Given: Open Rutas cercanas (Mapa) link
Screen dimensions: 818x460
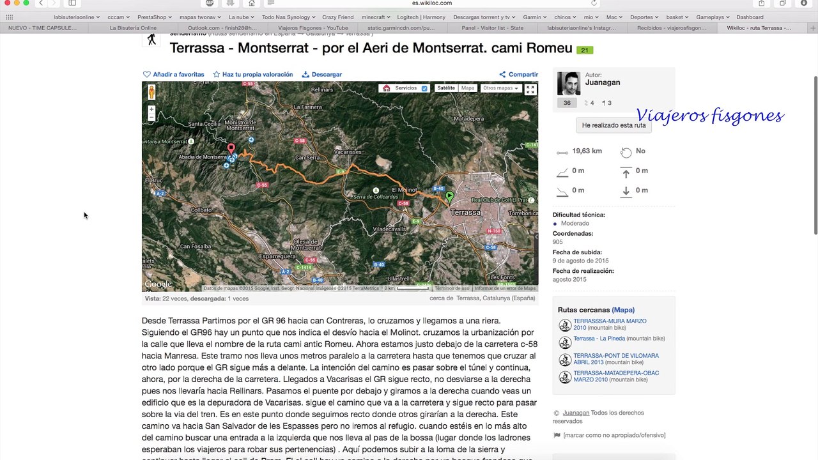Looking at the screenshot, I should click(x=623, y=310).
